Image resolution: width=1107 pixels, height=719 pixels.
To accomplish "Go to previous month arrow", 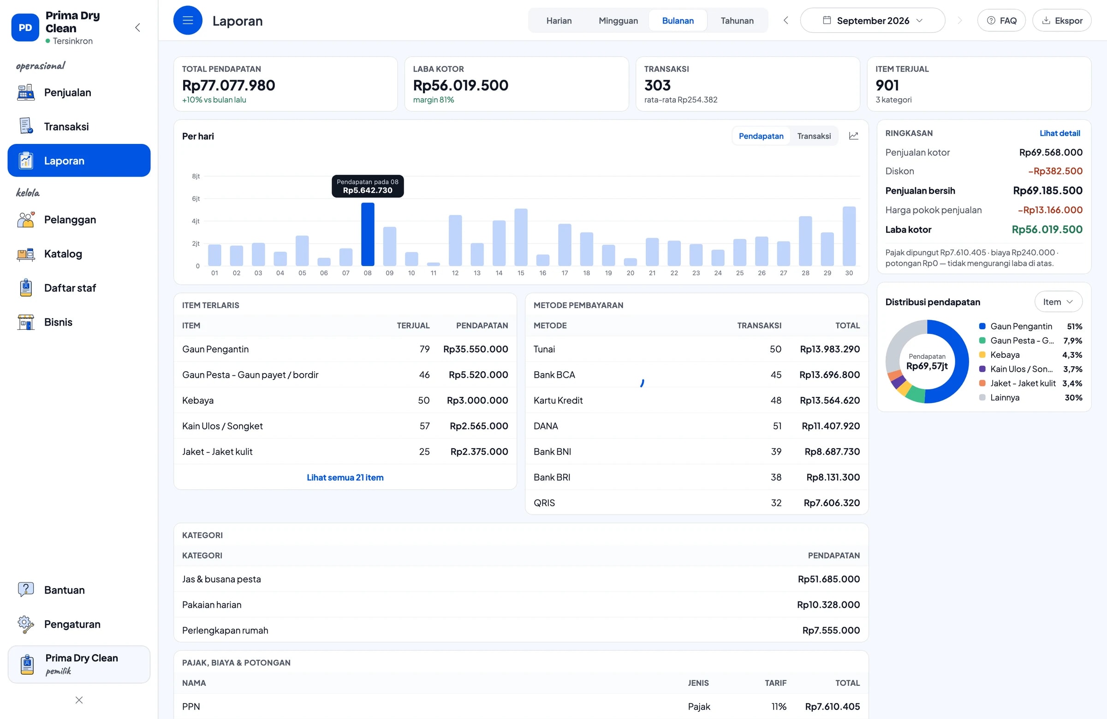I will coord(786,20).
